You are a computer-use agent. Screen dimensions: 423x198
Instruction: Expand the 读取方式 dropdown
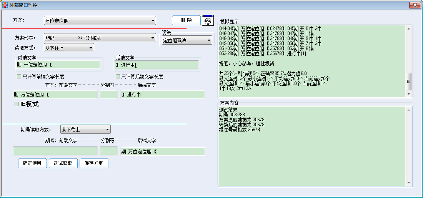(69, 48)
